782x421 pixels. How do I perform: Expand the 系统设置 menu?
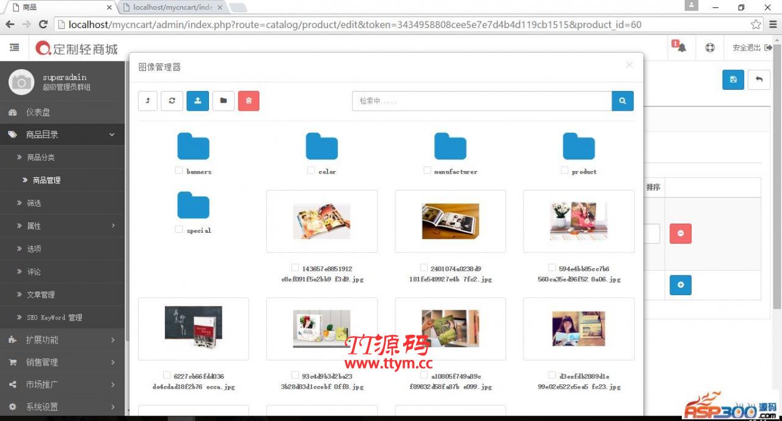tap(62, 407)
